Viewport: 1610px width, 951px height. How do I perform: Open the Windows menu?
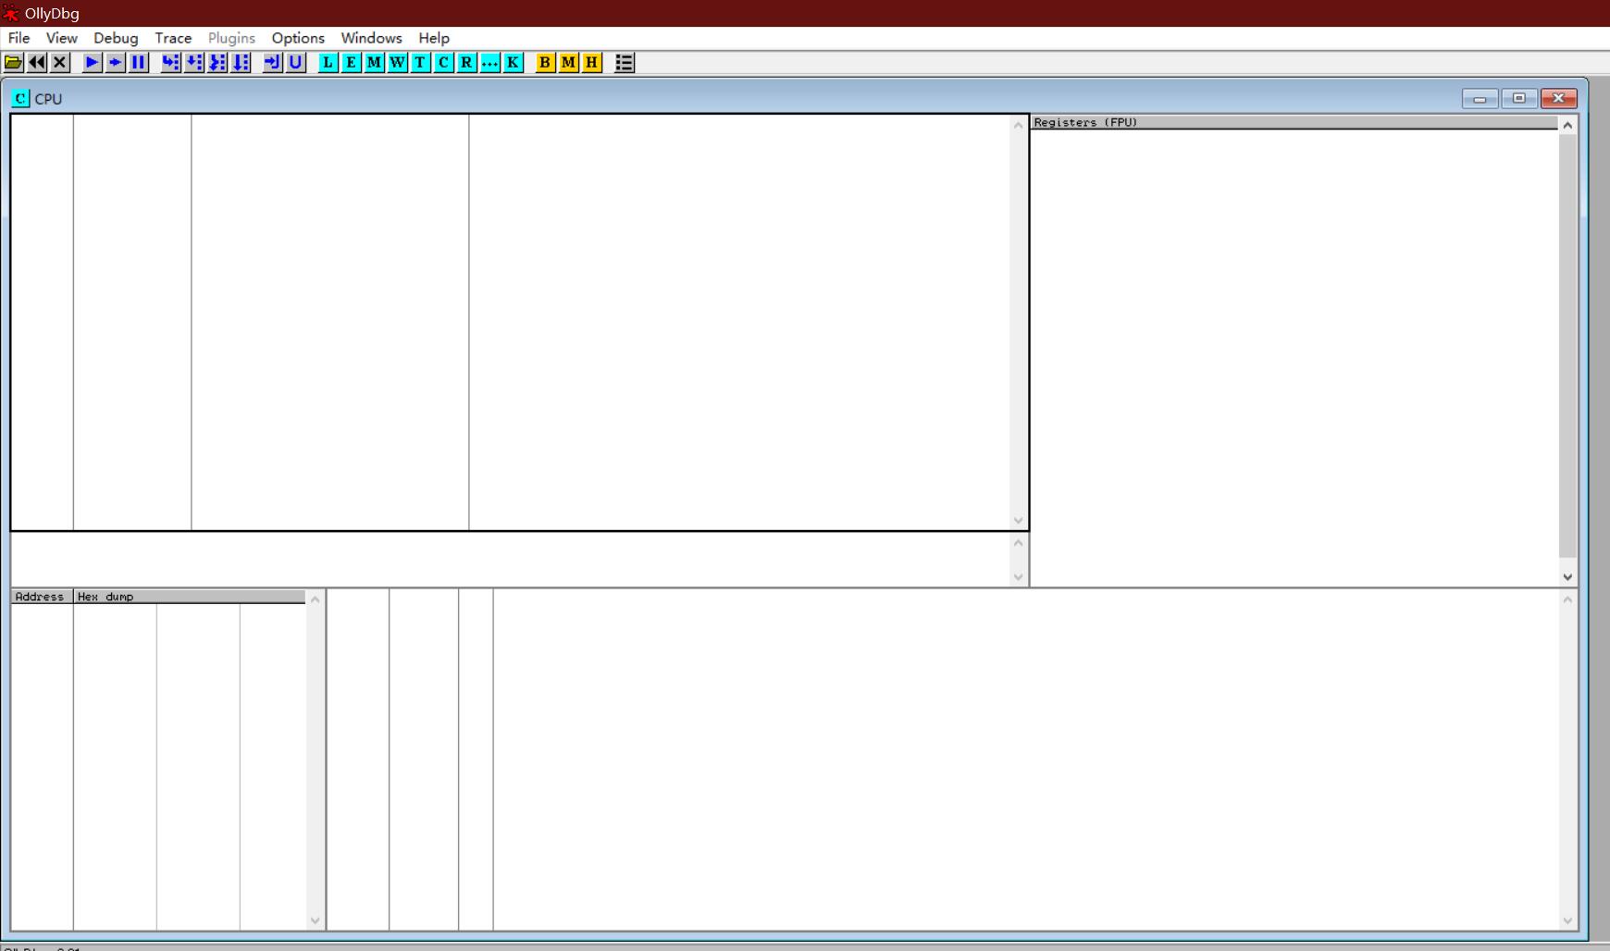[x=371, y=38]
